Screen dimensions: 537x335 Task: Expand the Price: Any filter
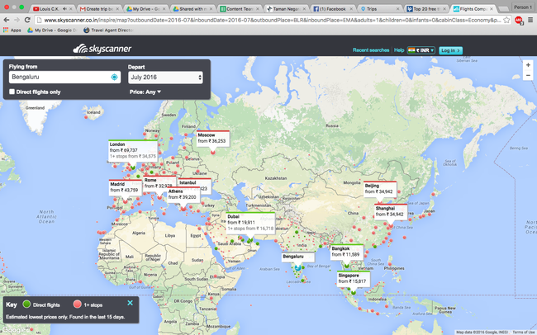click(145, 92)
